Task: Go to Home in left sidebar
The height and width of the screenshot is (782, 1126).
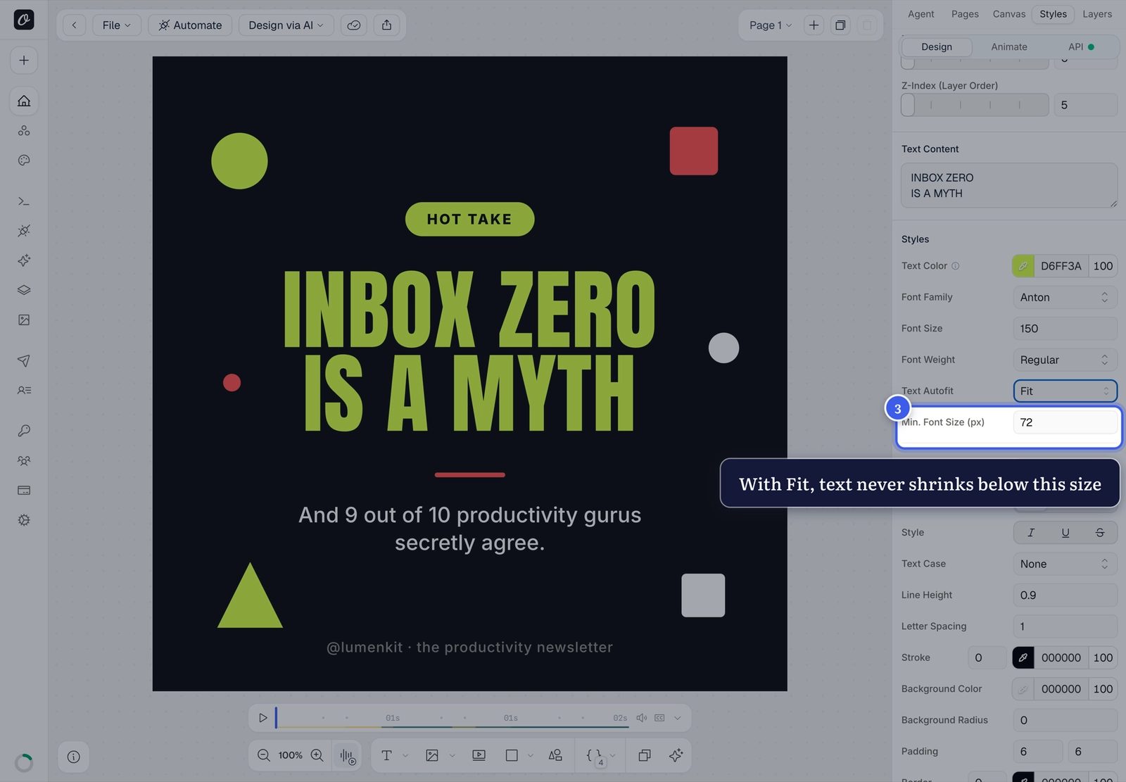Action: click(x=24, y=101)
